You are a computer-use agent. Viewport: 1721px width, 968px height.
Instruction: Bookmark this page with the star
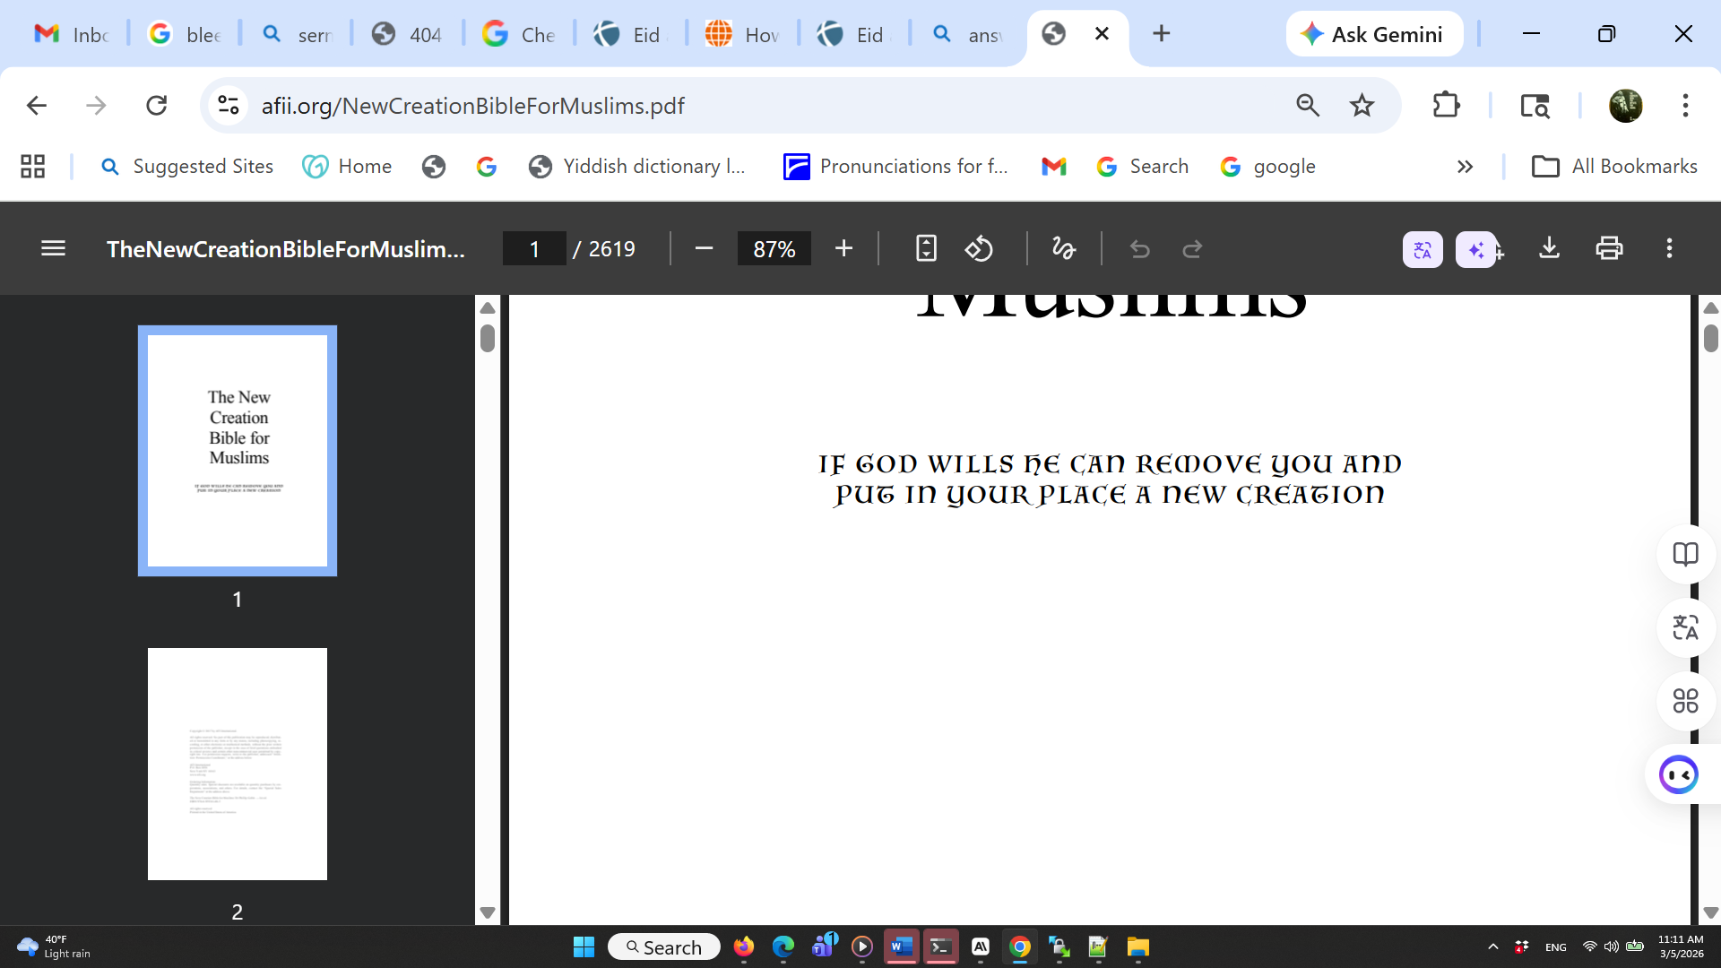click(x=1362, y=106)
